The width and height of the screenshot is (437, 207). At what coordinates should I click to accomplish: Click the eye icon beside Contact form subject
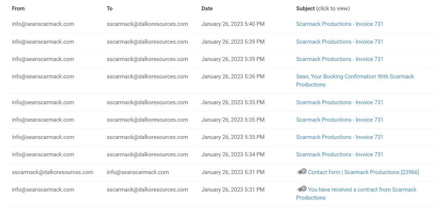tap(300, 172)
